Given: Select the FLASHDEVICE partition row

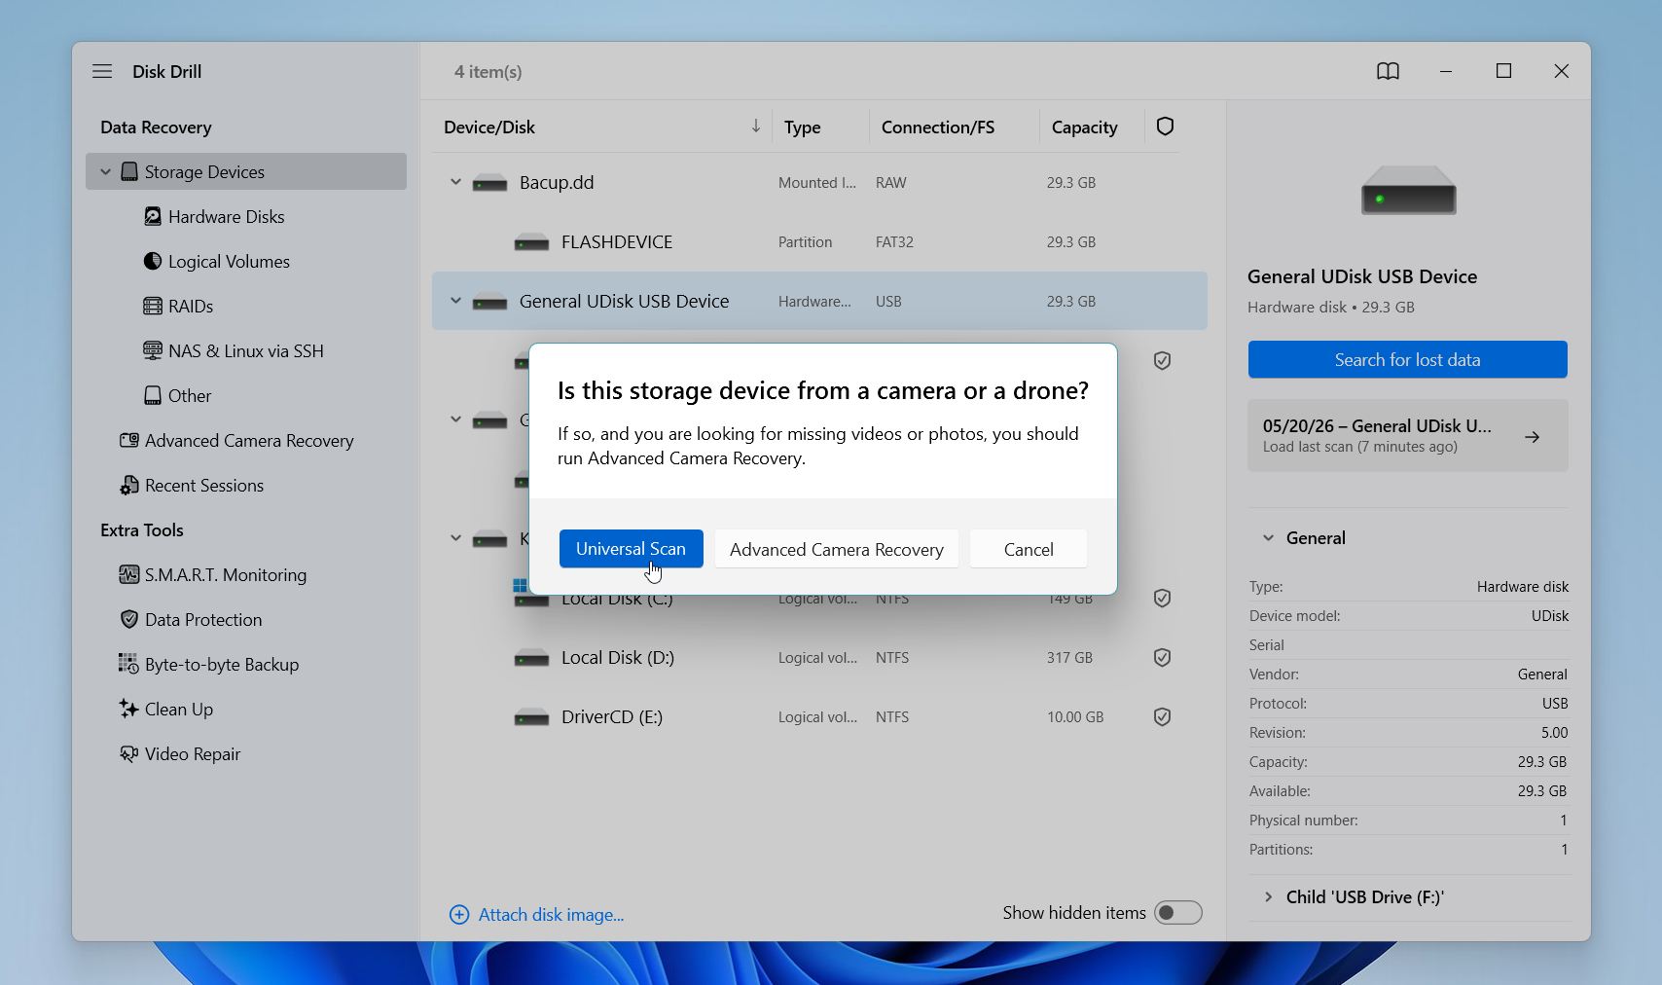Looking at the screenshot, I should [x=819, y=241].
